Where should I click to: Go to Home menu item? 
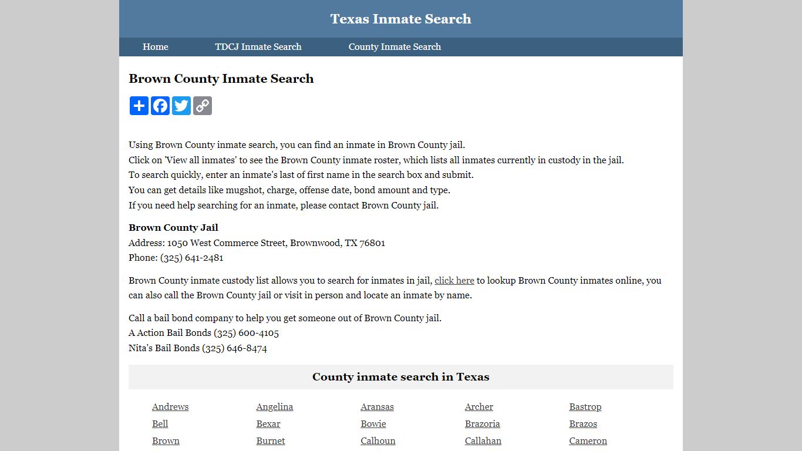coord(156,47)
